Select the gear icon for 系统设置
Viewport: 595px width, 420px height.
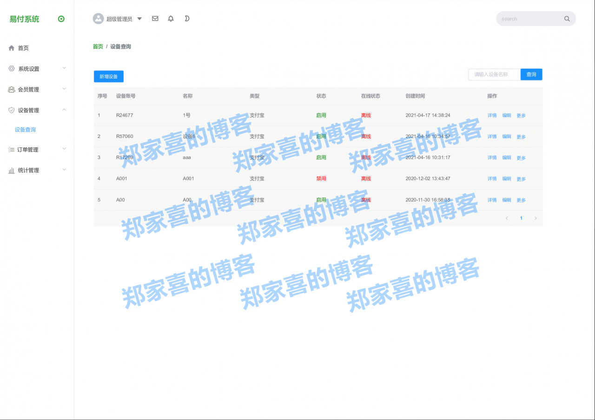click(x=11, y=68)
